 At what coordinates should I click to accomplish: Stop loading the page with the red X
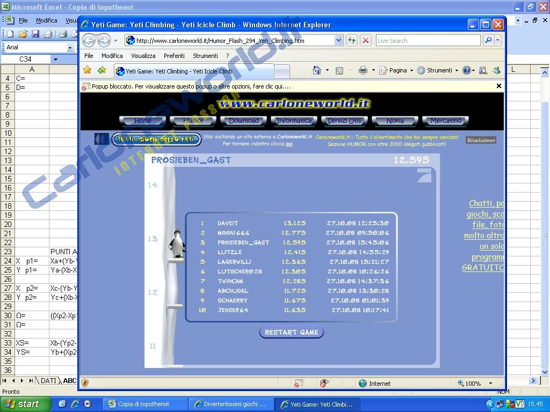(x=365, y=40)
